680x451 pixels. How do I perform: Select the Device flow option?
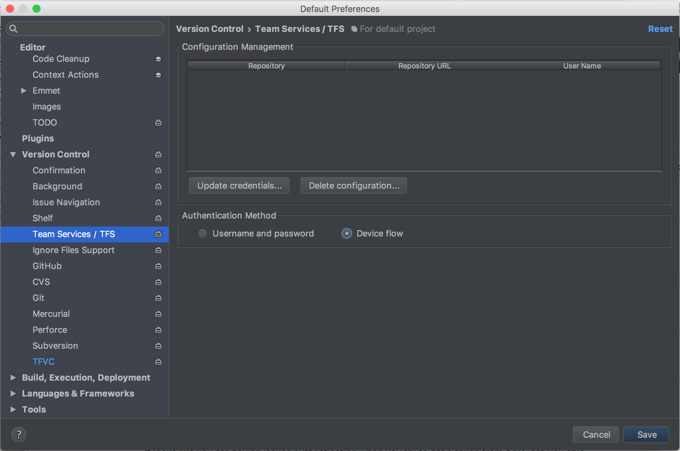(347, 233)
